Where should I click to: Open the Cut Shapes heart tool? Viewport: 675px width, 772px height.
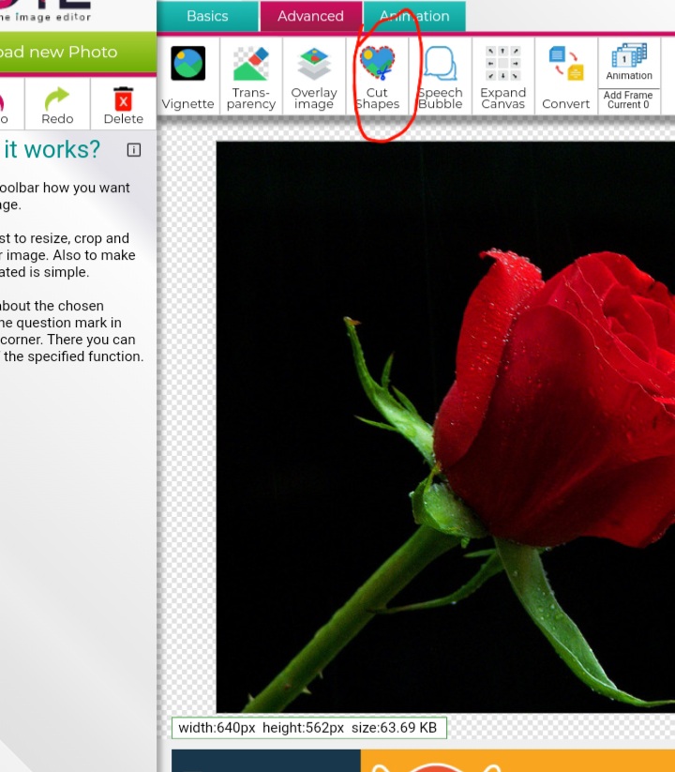(x=377, y=64)
